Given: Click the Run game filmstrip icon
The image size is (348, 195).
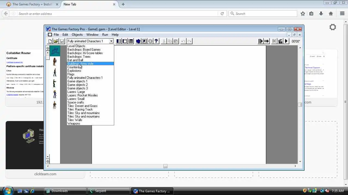Looking at the screenshot, I should [x=261, y=41].
